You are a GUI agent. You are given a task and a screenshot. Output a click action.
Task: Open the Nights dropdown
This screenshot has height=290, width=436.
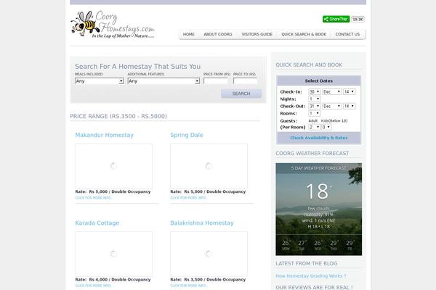point(314,99)
